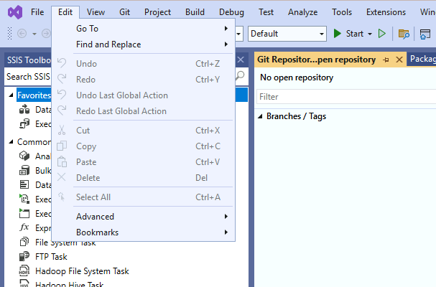Select the Execute Process Task icon
The image size is (436, 287).
[x=24, y=199]
